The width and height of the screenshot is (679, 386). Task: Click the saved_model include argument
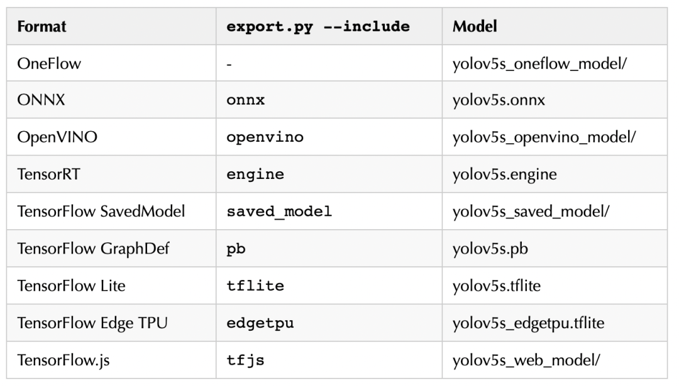tap(279, 212)
